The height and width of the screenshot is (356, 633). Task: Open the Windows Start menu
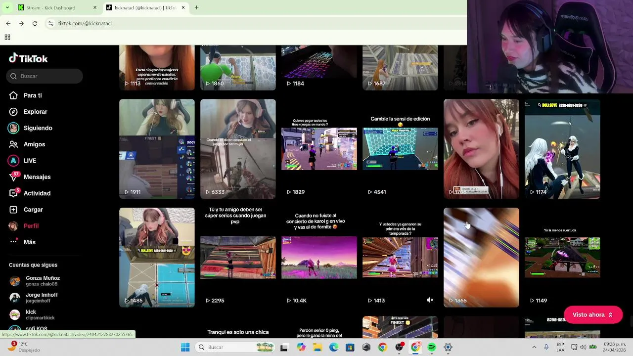(185, 347)
